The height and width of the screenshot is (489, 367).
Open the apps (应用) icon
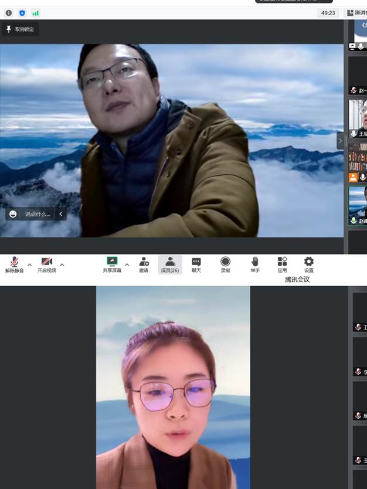coord(282,264)
